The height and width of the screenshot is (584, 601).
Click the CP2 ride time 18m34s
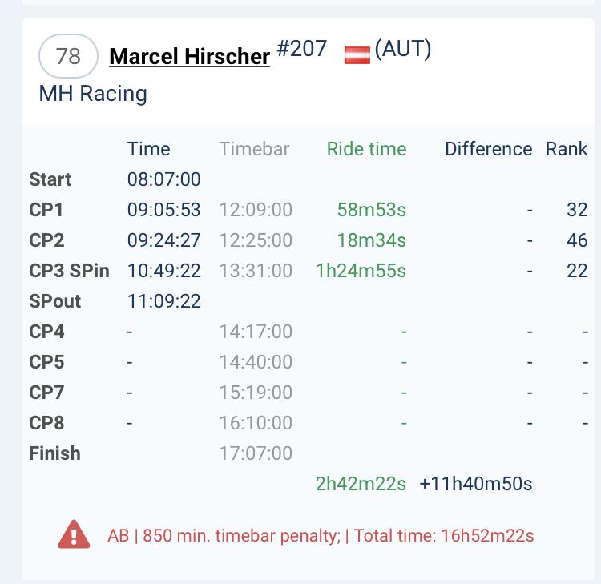371,240
